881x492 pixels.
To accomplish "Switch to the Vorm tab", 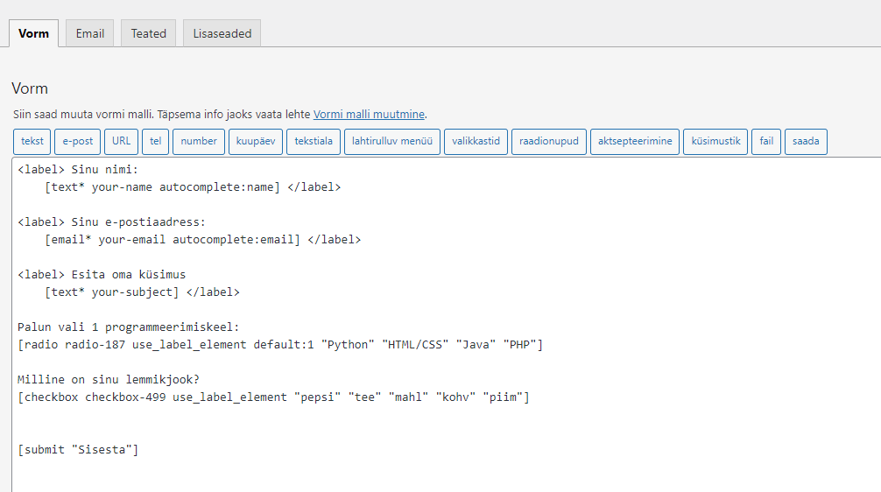I will click(x=33, y=33).
